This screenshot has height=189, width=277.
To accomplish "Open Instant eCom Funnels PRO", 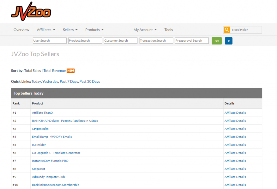I will pos(50,161).
